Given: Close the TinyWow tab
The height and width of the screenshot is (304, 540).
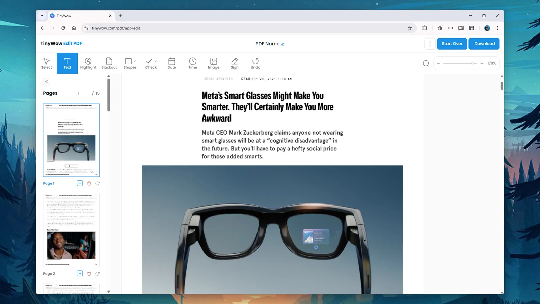Looking at the screenshot, I should (x=110, y=16).
